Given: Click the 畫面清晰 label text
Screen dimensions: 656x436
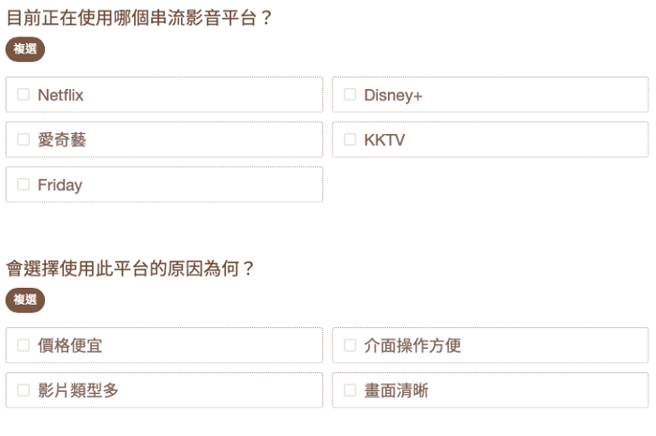Looking at the screenshot, I should (x=396, y=390).
